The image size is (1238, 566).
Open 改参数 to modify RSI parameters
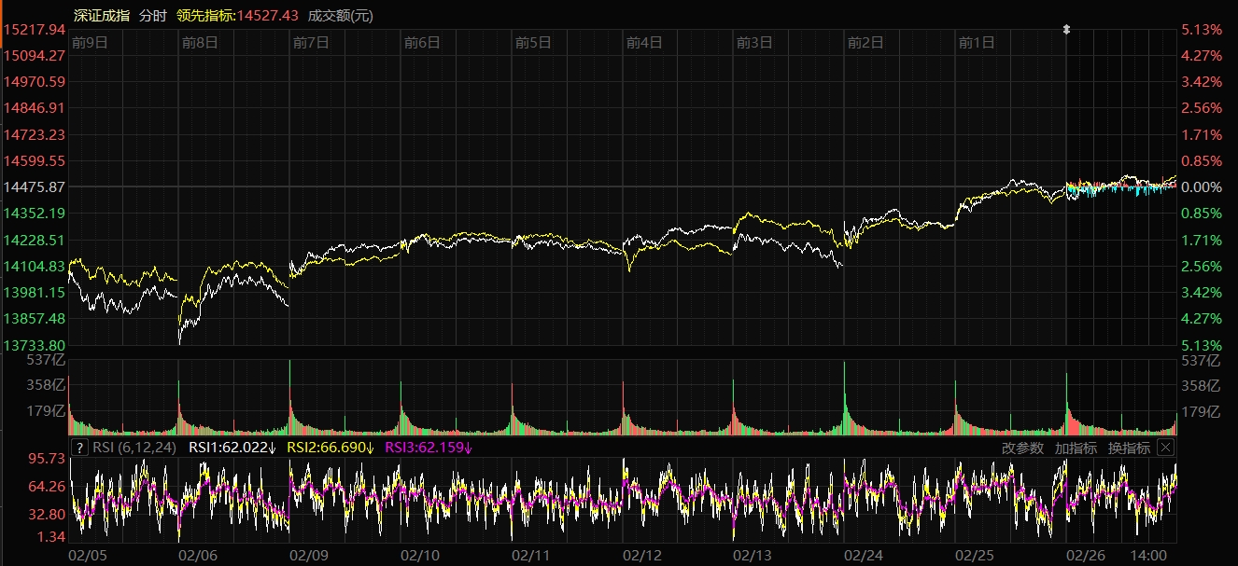[x=1022, y=448]
